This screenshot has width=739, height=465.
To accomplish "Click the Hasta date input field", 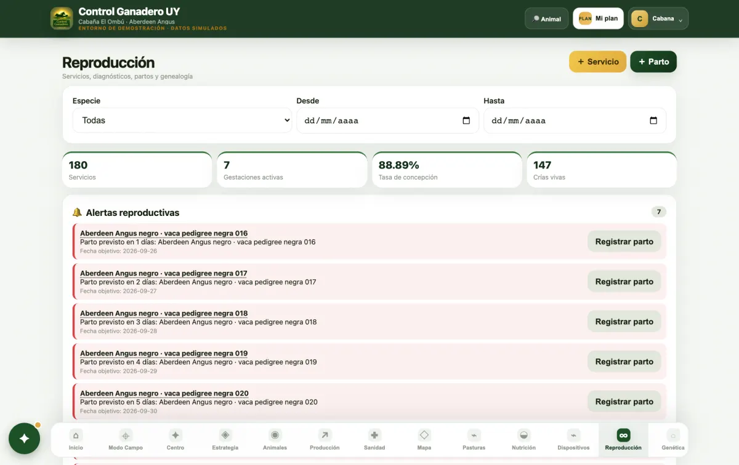I will (x=575, y=121).
